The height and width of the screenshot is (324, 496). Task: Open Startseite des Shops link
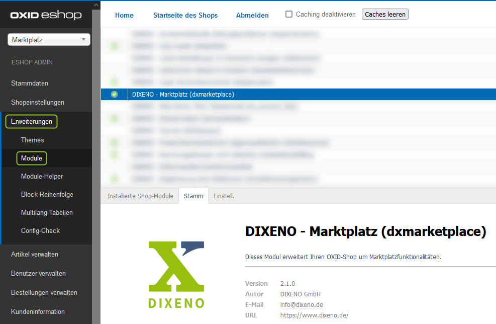click(x=185, y=15)
